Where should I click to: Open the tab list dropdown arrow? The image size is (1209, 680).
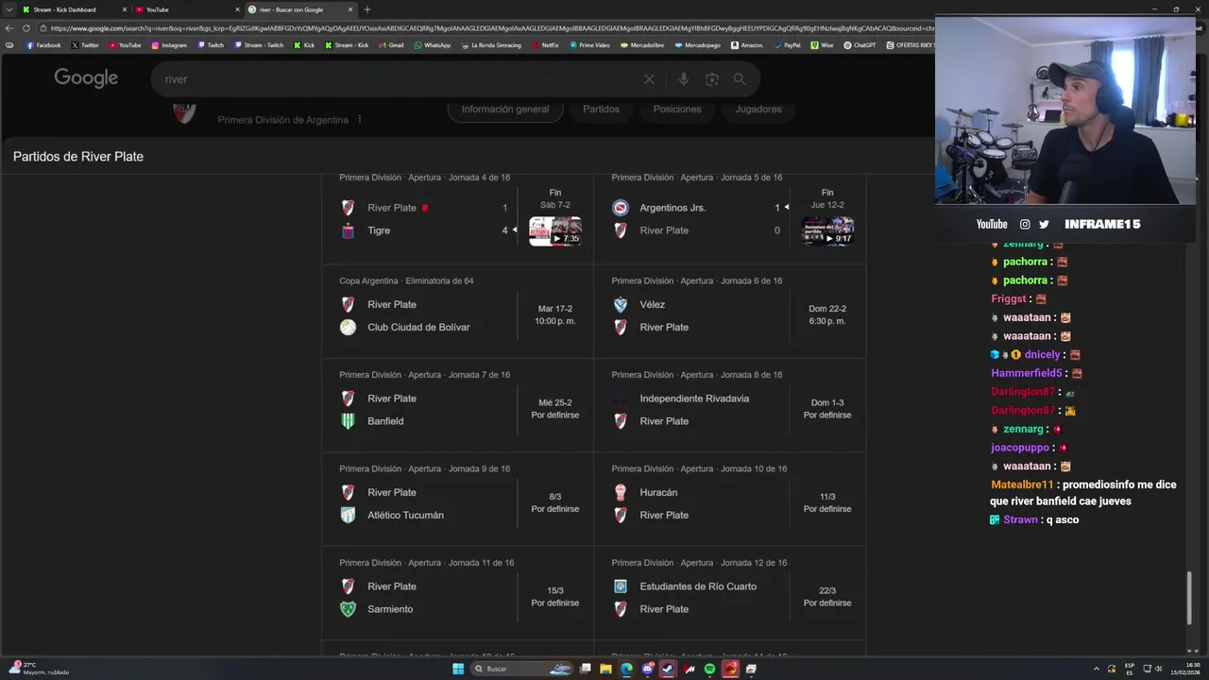[x=9, y=9]
